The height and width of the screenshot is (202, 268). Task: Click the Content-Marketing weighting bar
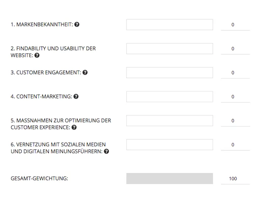[169, 97]
